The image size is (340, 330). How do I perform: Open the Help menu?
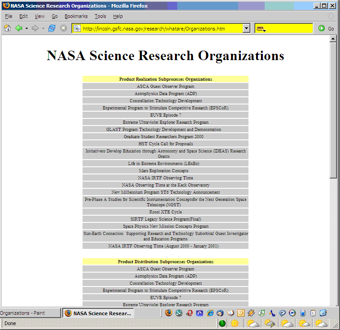point(118,16)
